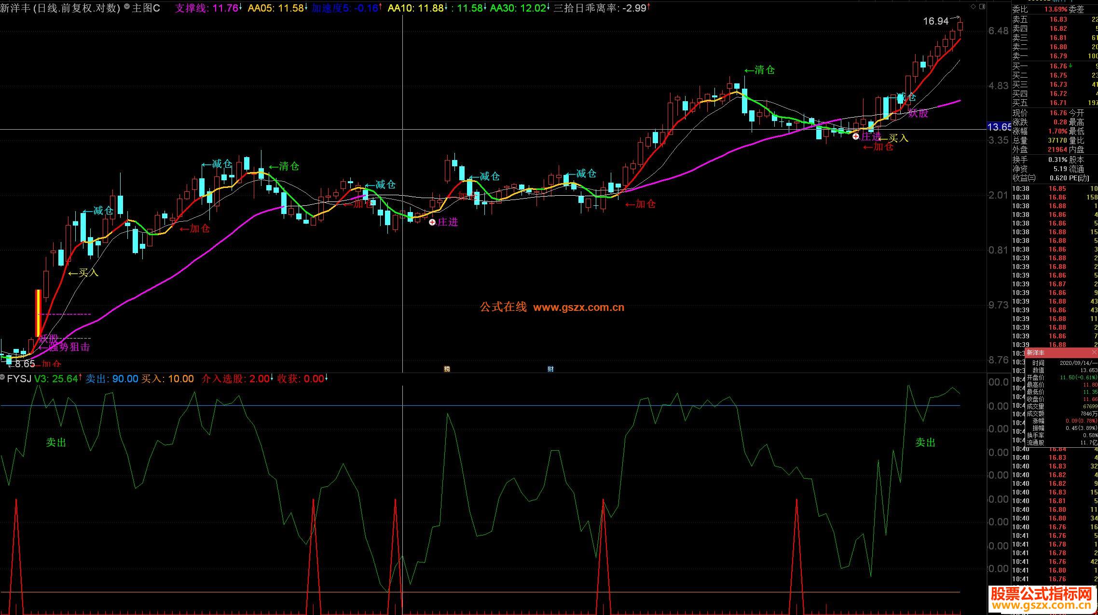Open the FYSJ sub-indicator dropdown arrow
The height and width of the screenshot is (615, 1098).
coord(3,378)
